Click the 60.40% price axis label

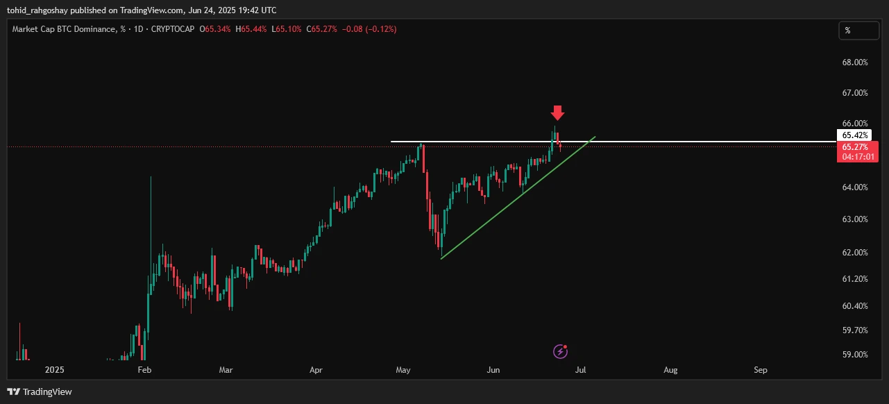point(855,306)
